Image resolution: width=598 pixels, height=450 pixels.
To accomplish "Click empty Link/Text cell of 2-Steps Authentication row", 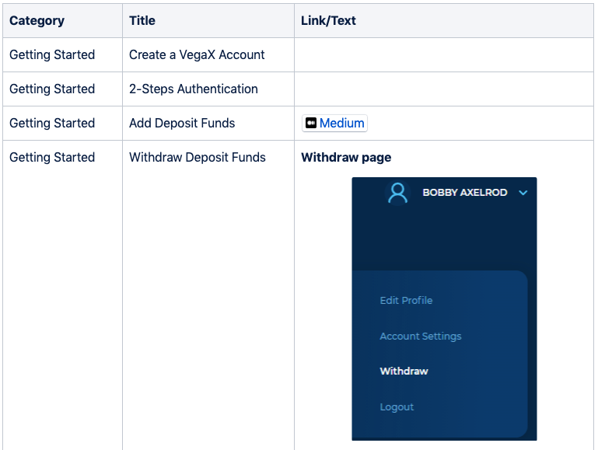I will (x=444, y=89).
